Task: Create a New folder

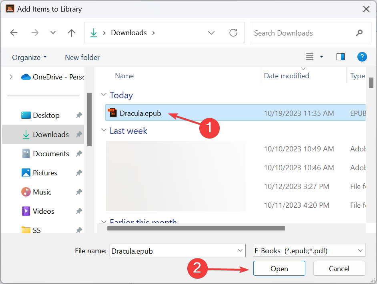Action: (82, 58)
